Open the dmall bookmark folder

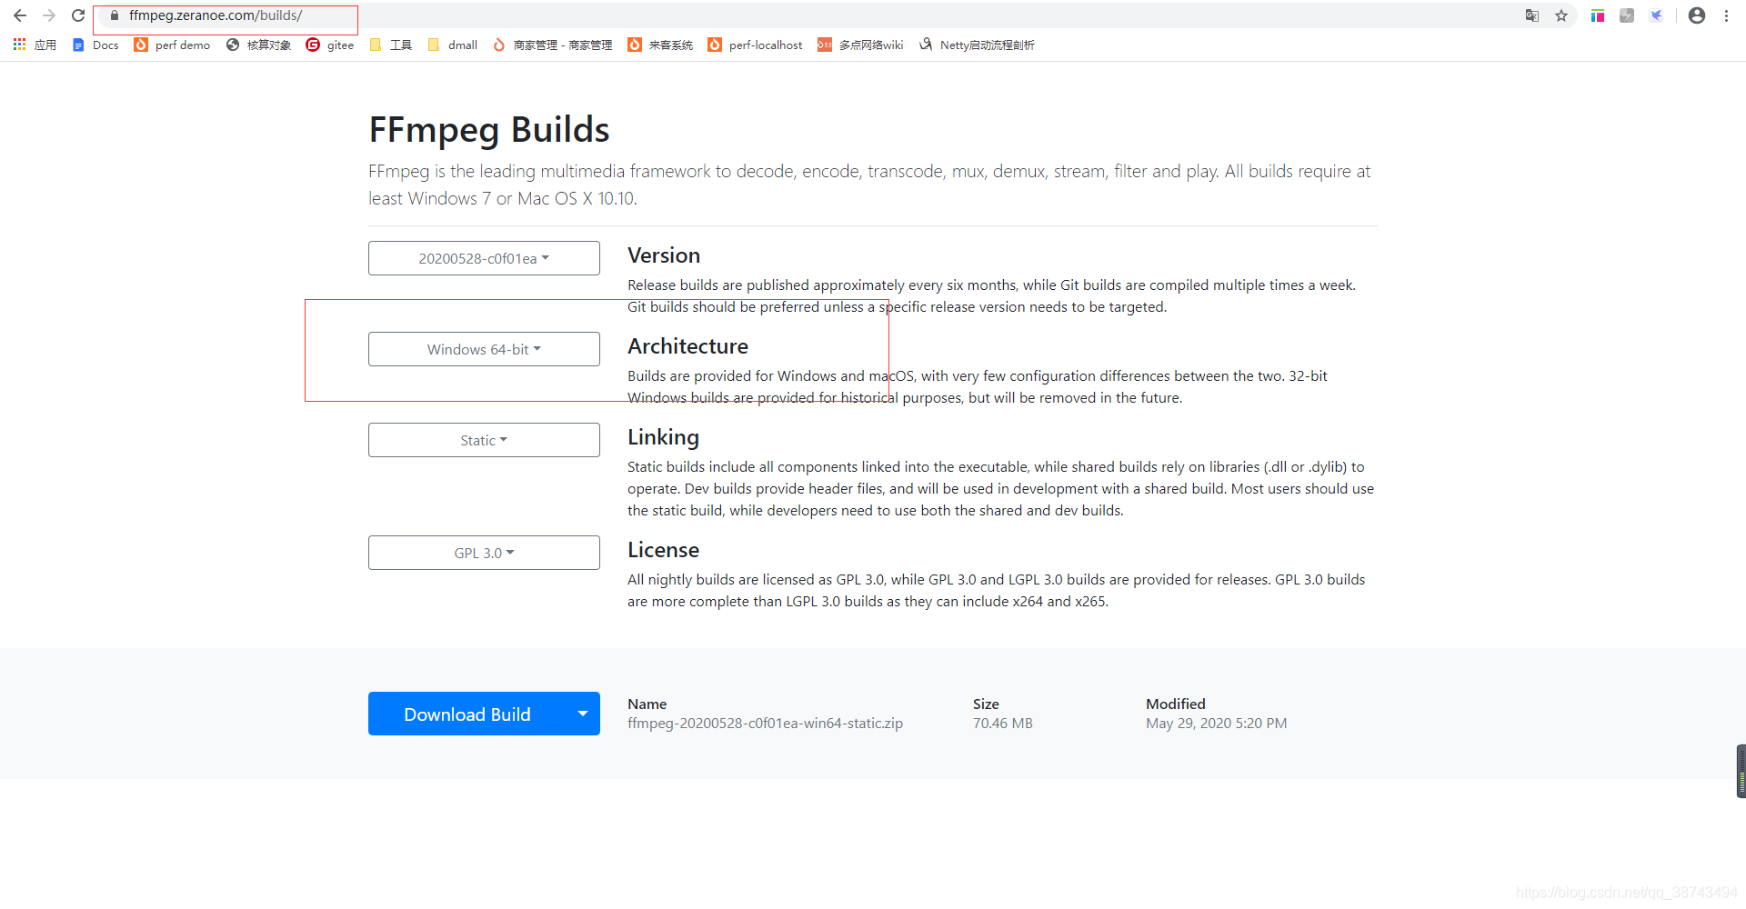click(x=452, y=45)
